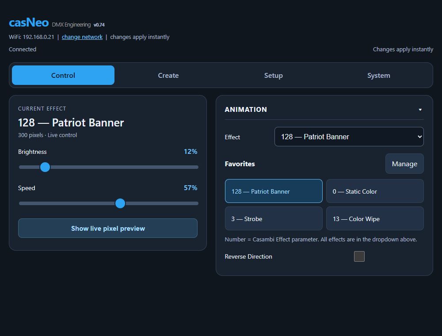Go to the System tab
Viewport: 442px width, 336px height.
point(379,75)
